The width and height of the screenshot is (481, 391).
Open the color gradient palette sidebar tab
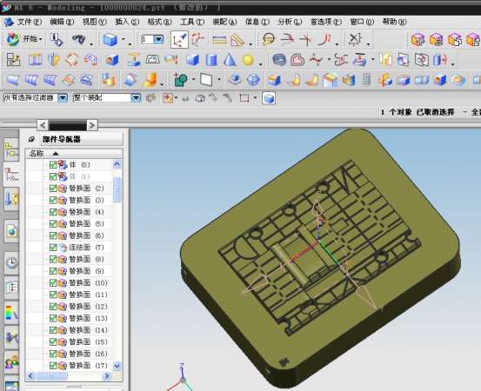tap(11, 313)
